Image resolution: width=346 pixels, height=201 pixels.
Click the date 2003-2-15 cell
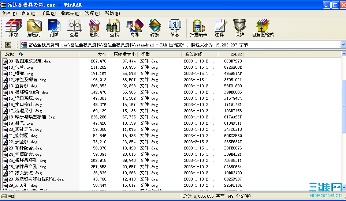tap(198, 142)
